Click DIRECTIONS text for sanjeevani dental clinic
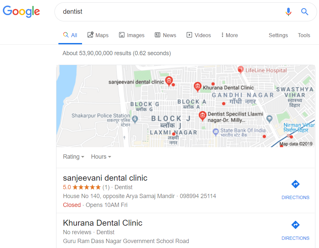 click(x=295, y=197)
